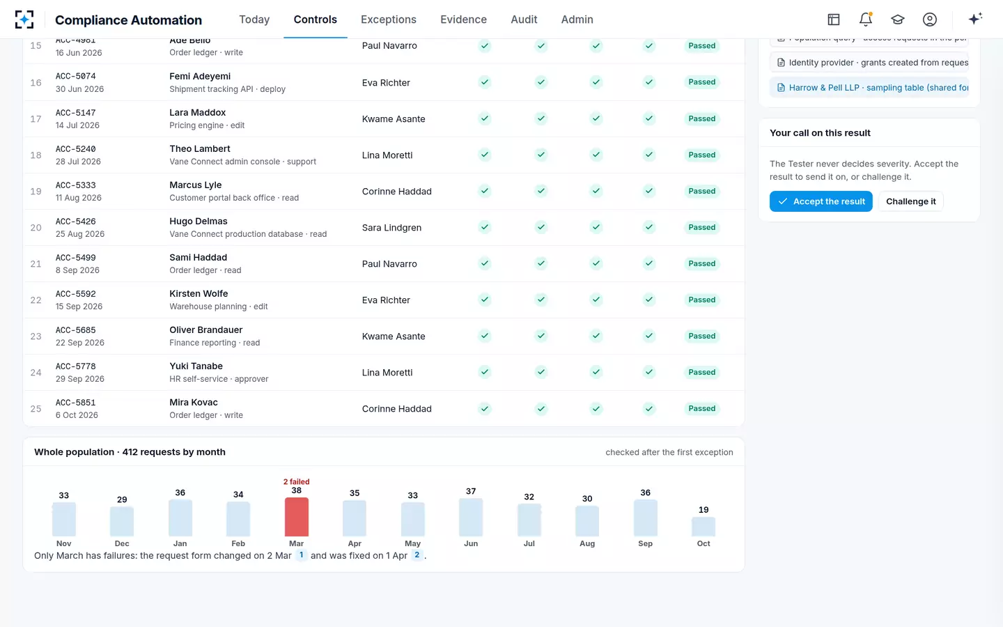The width and height of the screenshot is (1003, 627).
Task: Select the Jun bar showing 37
Action: [471, 517]
